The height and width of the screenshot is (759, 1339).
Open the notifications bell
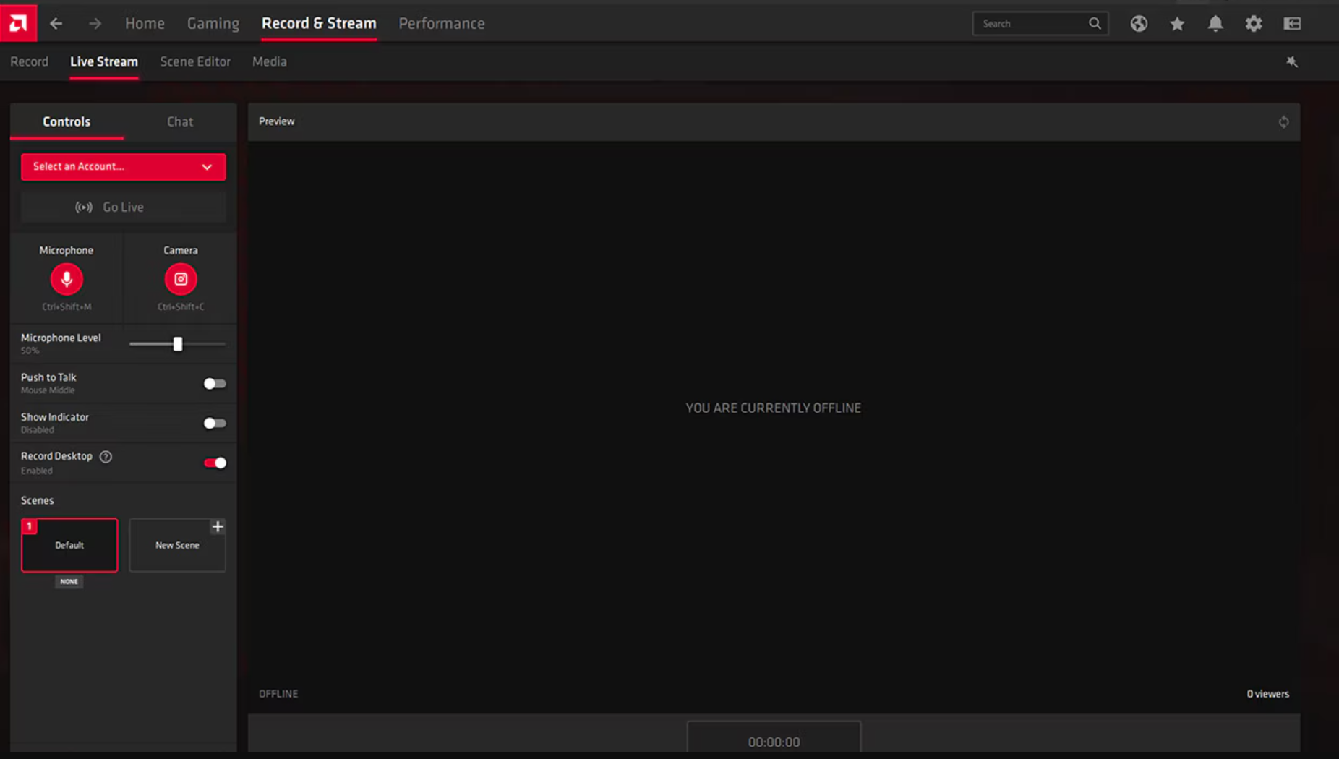click(x=1215, y=23)
